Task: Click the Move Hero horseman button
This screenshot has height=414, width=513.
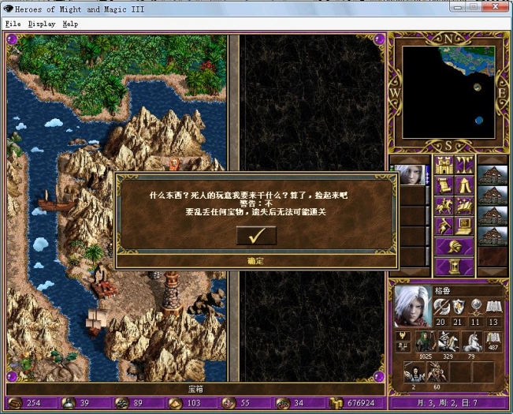Action: click(444, 206)
